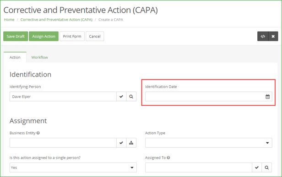Validate Business Entity with checkmark icon
This screenshot has height=177, width=282.
121,143
